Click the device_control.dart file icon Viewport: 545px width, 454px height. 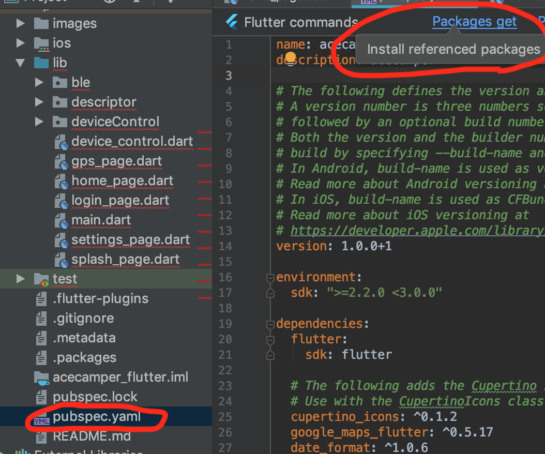click(61, 142)
